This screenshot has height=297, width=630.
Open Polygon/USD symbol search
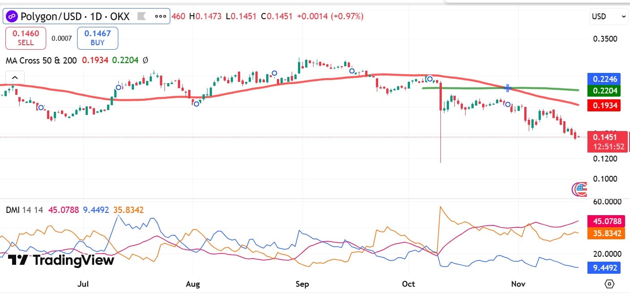click(74, 17)
